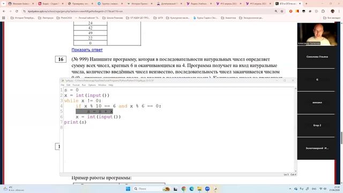This screenshot has height=193, width=343.
Task: Click the 'print(s)' code line
Action: (x=75, y=122)
